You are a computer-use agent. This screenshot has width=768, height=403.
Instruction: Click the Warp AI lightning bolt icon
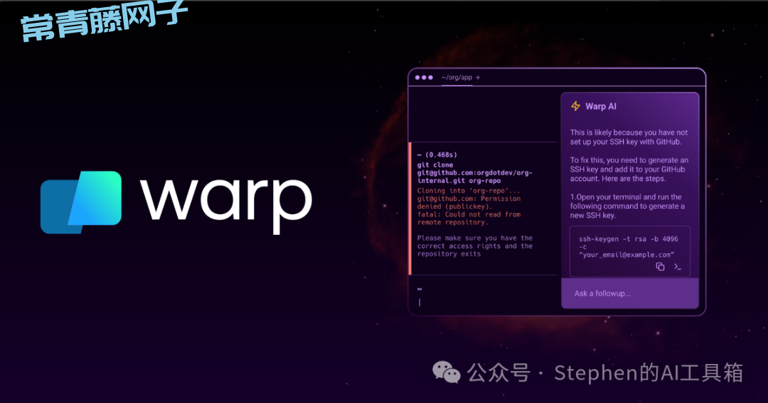[575, 106]
